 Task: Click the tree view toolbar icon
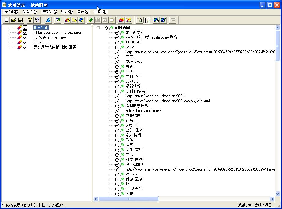click(x=140, y=20)
